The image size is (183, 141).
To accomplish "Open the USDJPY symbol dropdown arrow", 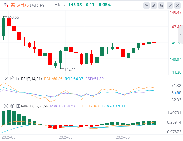I will click(47, 5).
